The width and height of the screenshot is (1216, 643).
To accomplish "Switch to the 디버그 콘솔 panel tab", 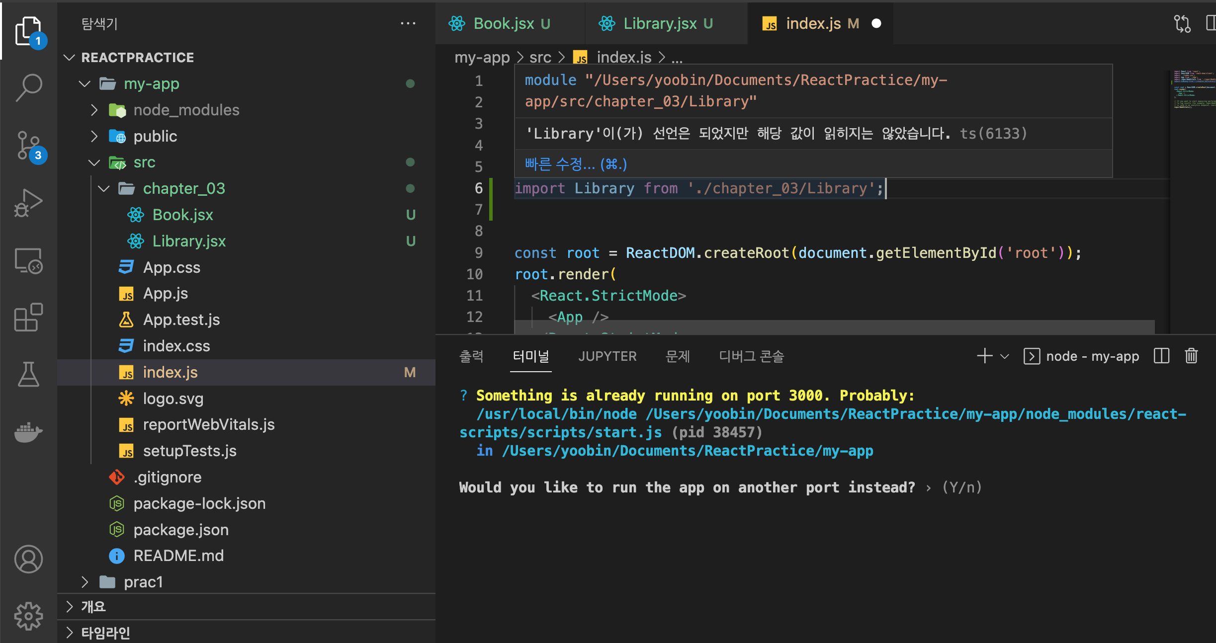I will 751,356.
